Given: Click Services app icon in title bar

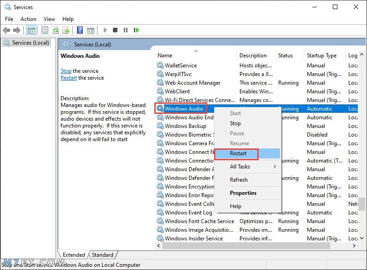Looking at the screenshot, I should coord(7,7).
